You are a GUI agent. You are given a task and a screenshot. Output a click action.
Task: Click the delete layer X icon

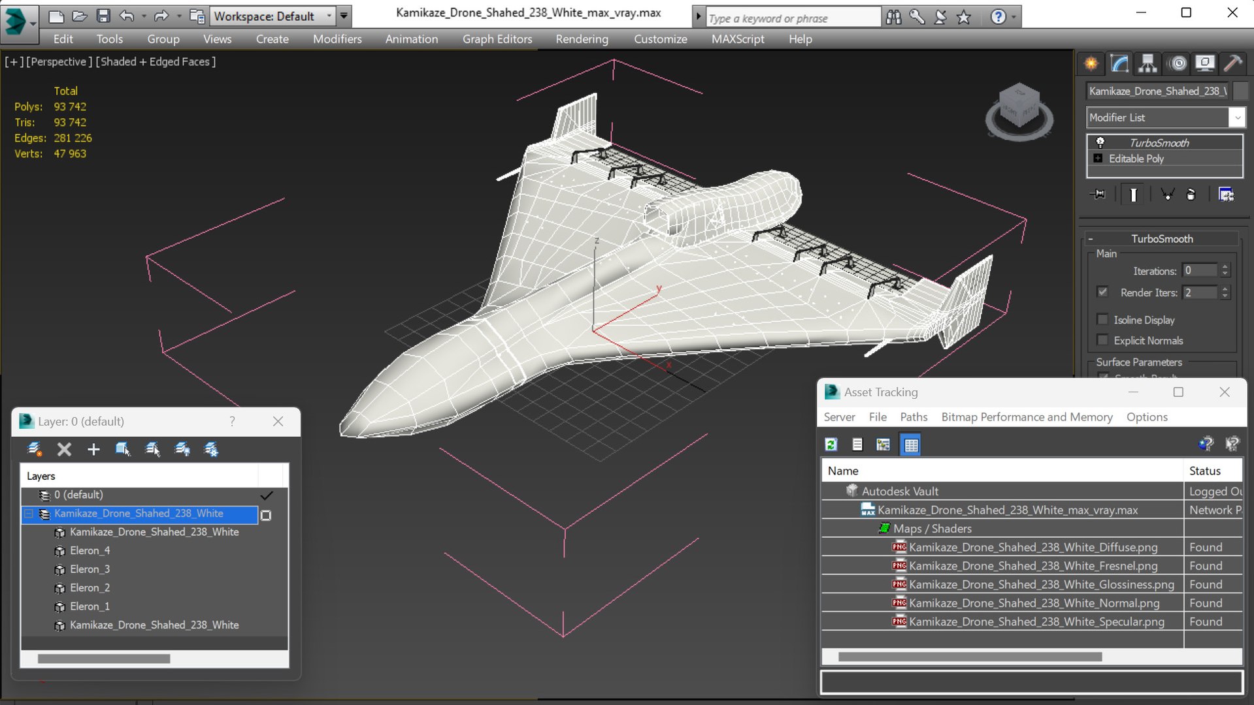click(x=64, y=449)
